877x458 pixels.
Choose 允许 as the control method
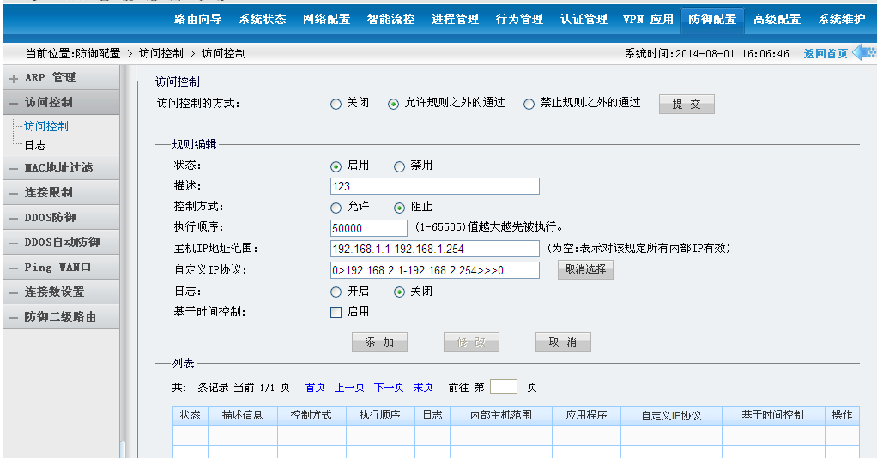pyautogui.click(x=336, y=208)
